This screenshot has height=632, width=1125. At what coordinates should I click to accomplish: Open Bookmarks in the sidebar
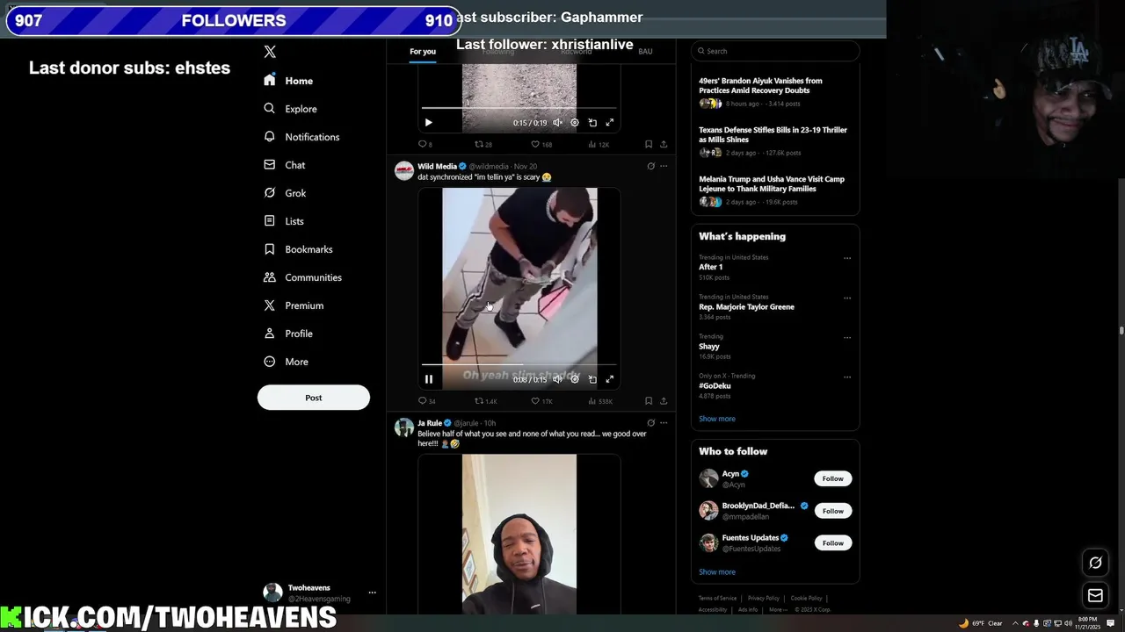pyautogui.click(x=298, y=249)
